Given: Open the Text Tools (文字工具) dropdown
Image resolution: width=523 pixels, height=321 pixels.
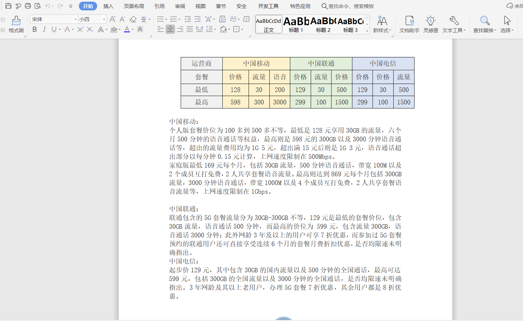Looking at the screenshot, I should (x=454, y=25).
